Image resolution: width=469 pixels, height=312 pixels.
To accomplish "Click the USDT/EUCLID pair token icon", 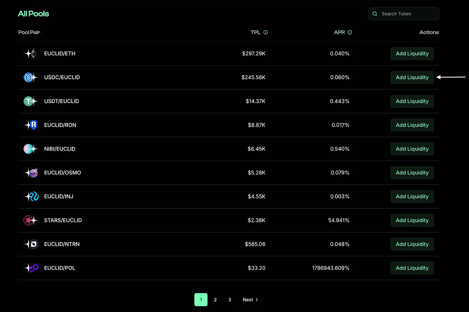I will pos(31,101).
